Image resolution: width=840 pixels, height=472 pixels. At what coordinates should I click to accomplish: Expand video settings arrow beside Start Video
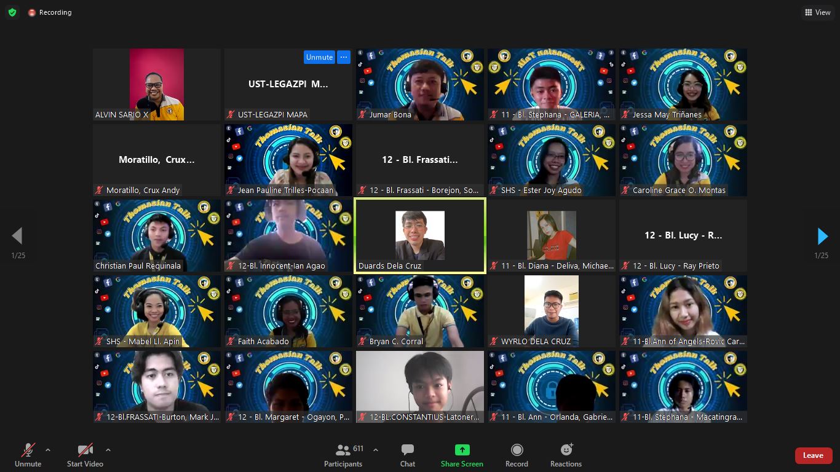tap(108, 450)
